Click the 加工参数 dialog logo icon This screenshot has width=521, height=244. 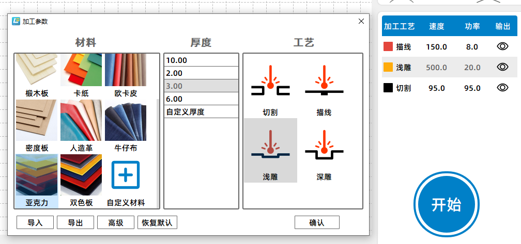(16, 21)
